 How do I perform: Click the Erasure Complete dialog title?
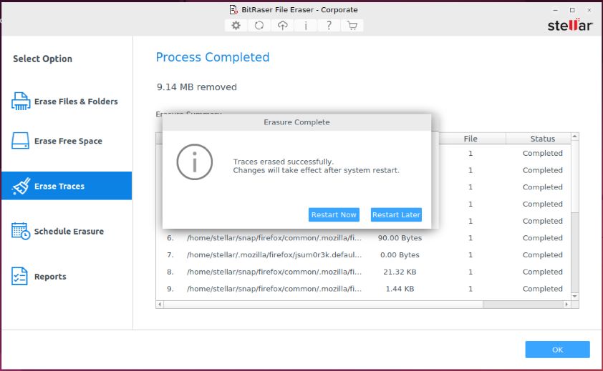296,122
